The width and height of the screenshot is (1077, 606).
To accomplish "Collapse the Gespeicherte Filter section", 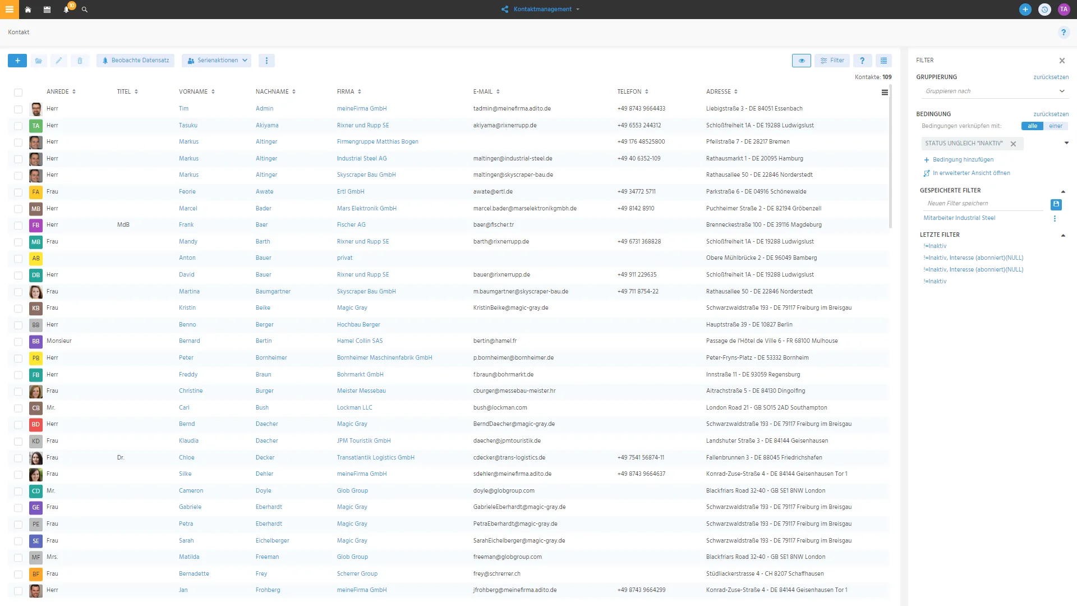I will click(x=1063, y=191).
